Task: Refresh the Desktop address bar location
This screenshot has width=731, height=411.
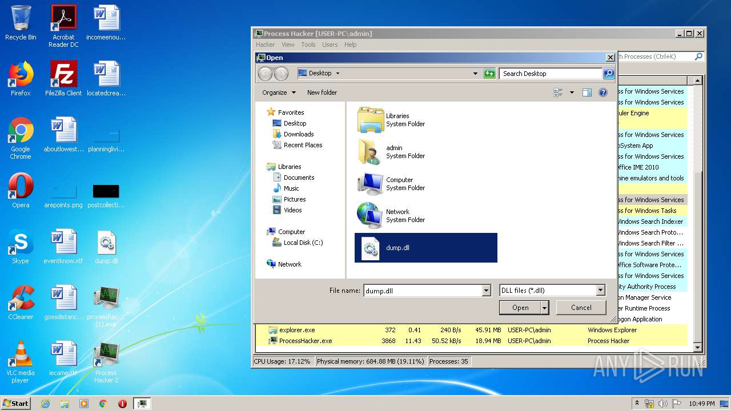Action: [489, 73]
